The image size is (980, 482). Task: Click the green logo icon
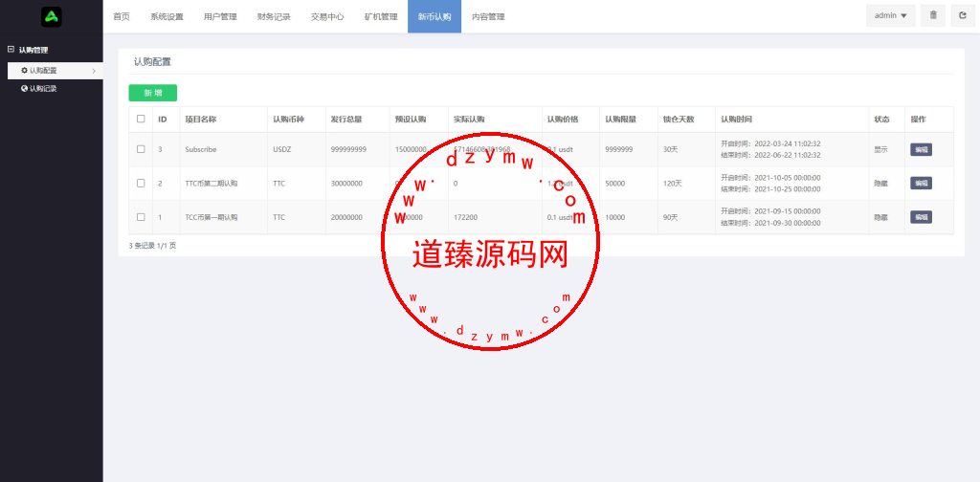click(x=52, y=16)
